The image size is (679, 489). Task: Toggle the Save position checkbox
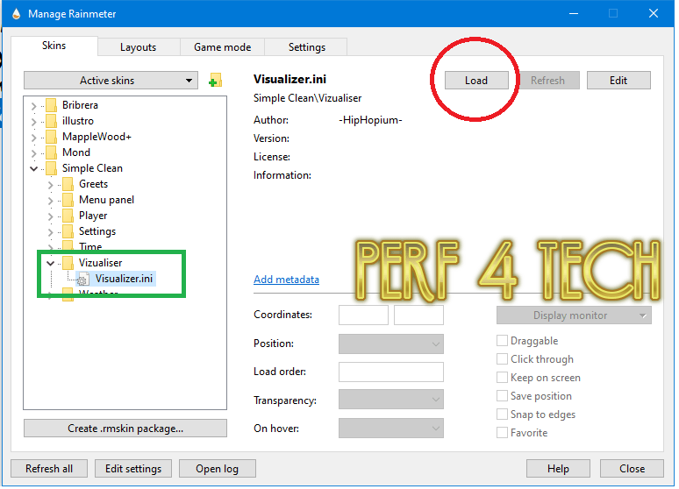503,396
